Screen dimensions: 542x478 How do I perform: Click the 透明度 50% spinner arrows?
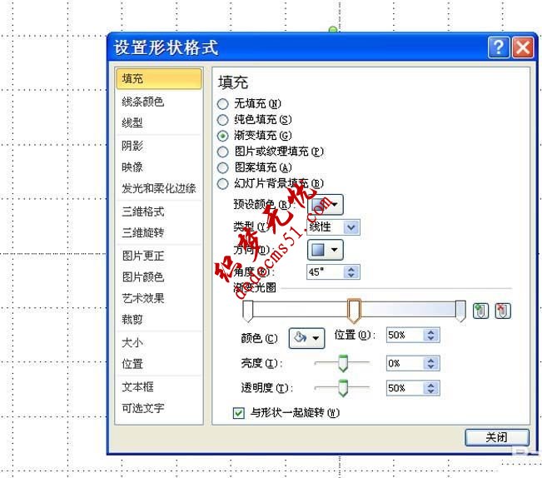430,388
